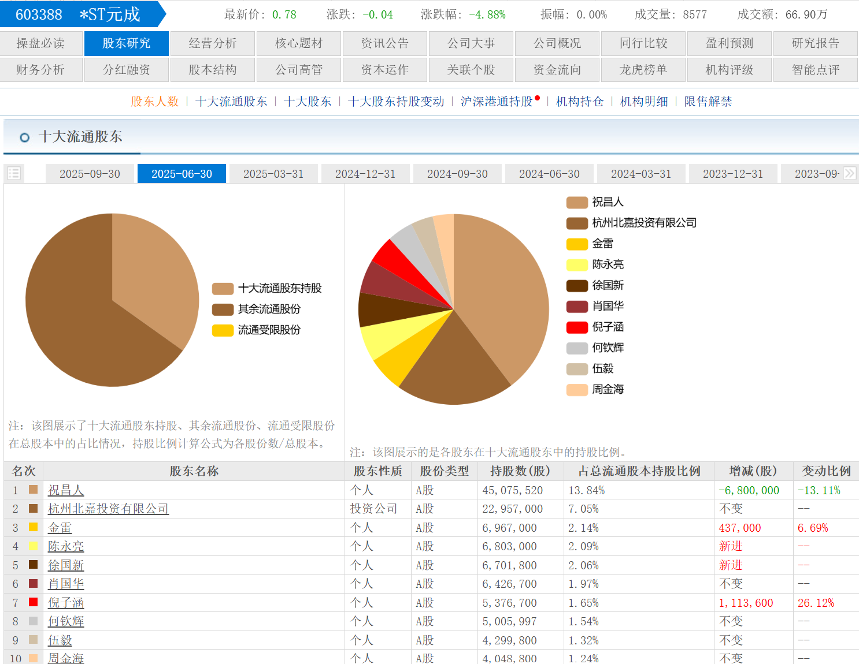Open the 龙虎榜单 menu section
The height and width of the screenshot is (664, 859).
click(x=643, y=70)
